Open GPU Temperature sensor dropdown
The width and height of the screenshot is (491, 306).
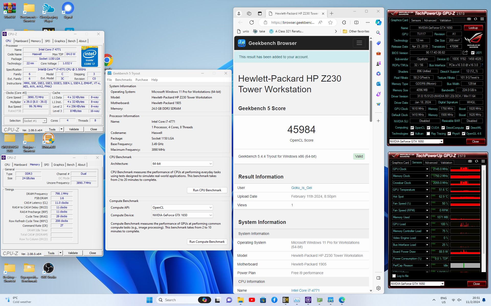pyautogui.click(x=427, y=190)
